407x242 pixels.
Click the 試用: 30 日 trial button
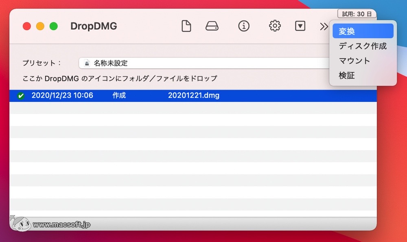tap(357, 14)
